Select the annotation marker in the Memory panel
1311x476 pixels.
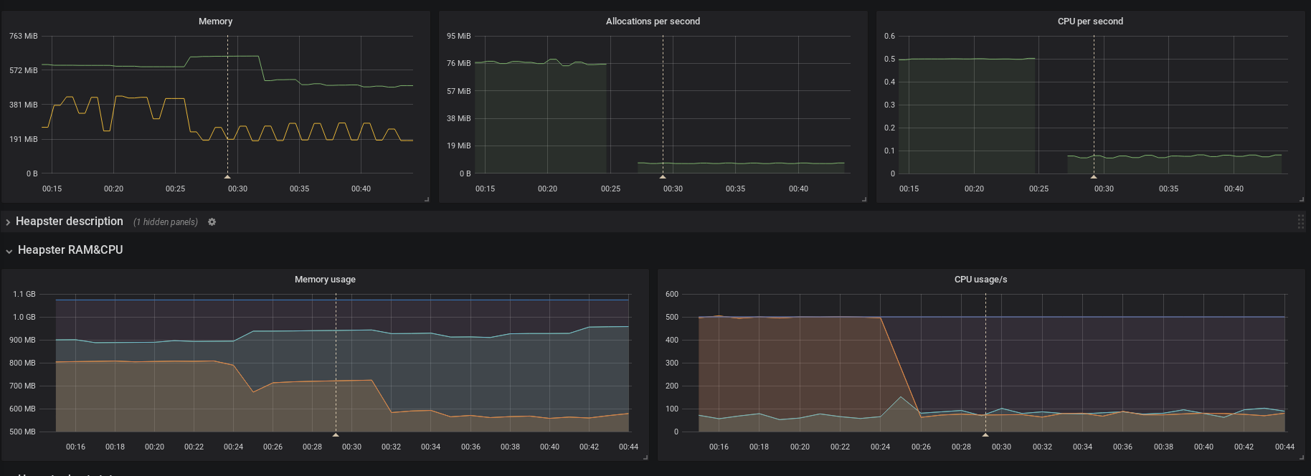coord(227,176)
